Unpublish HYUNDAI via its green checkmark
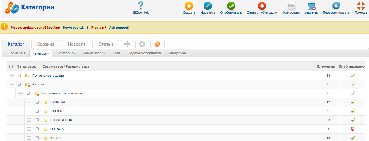This screenshot has width=369, height=141. pos(353,102)
